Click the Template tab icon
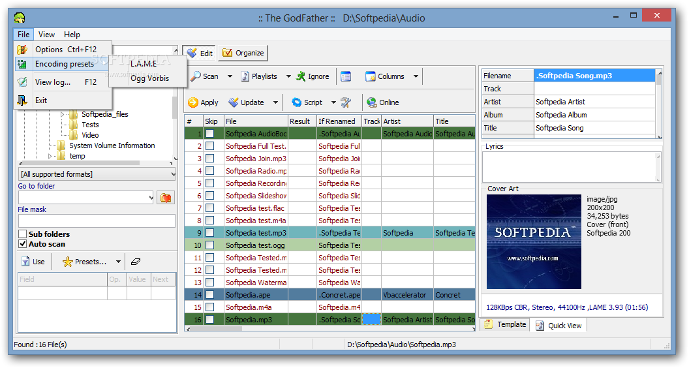 488,325
